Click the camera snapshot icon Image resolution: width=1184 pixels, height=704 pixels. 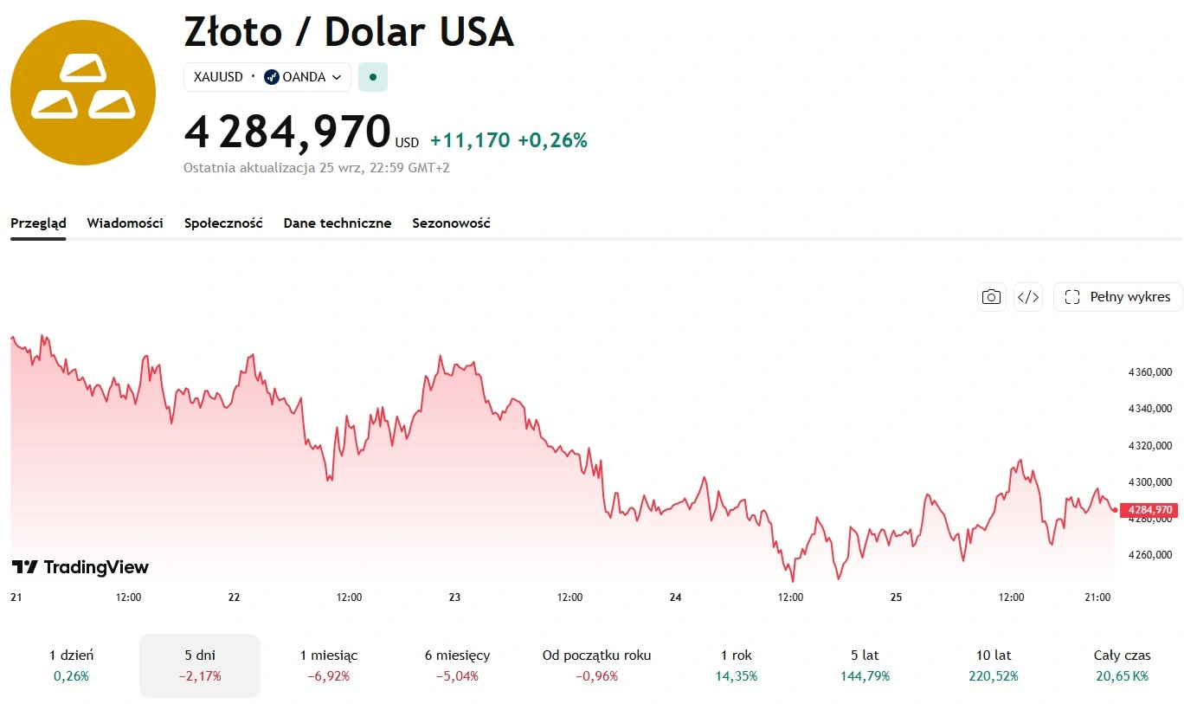point(991,297)
